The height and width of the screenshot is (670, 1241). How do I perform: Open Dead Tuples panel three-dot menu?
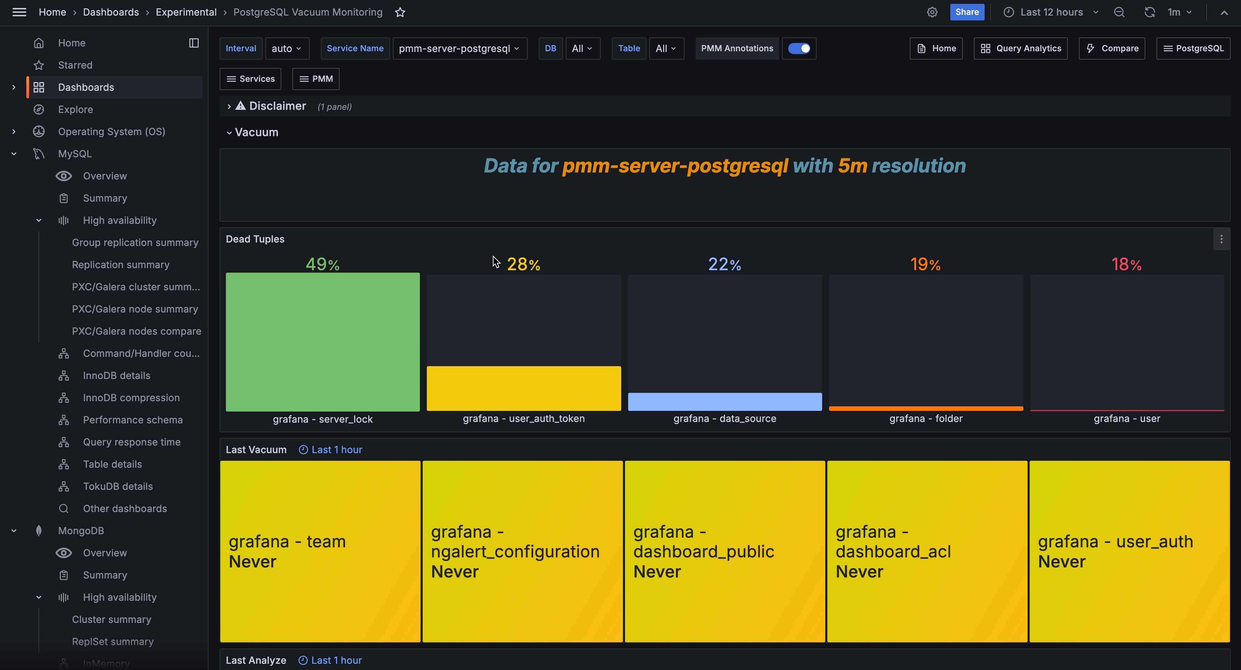1221,239
